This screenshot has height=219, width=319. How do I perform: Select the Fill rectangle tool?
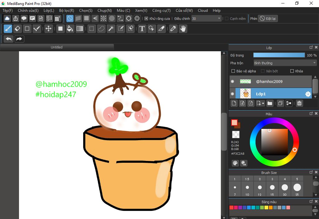point(60,29)
